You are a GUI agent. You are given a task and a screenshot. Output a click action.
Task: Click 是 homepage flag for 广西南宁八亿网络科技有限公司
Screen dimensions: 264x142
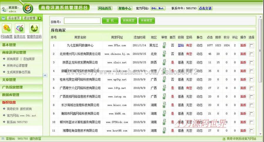(x=172, y=88)
